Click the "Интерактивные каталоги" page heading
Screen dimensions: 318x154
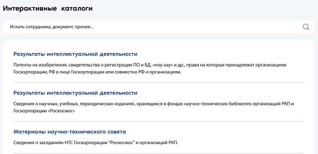click(x=48, y=8)
